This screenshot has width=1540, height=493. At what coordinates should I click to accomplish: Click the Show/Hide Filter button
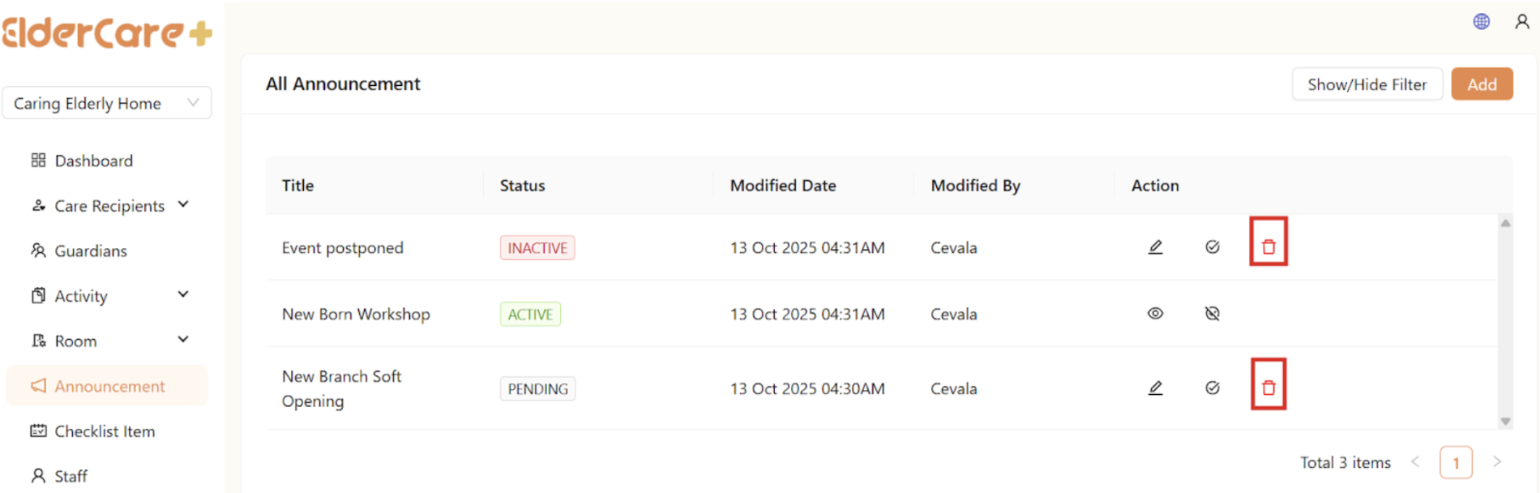[1366, 84]
